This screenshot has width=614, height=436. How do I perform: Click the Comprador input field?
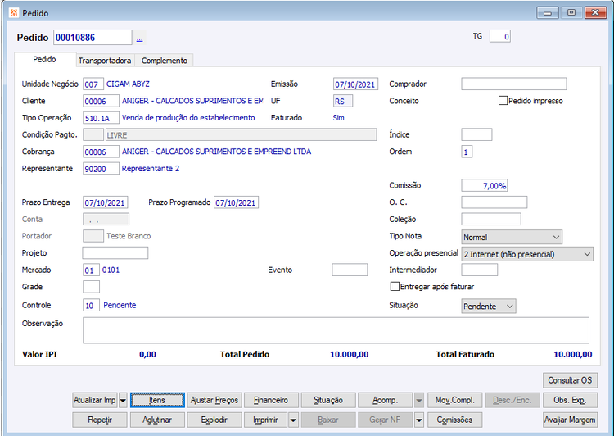pos(514,84)
